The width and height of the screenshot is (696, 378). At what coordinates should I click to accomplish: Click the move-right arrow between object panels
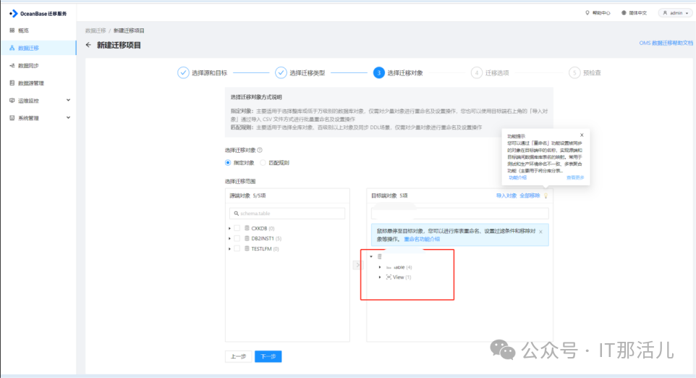[358, 265]
